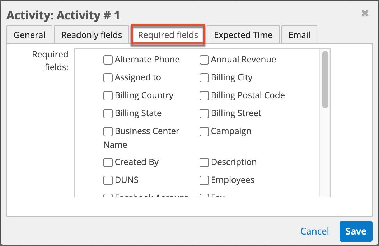Viewport: 379px width, 246px height.
Task: Click the Cancel link
Action: 314,231
